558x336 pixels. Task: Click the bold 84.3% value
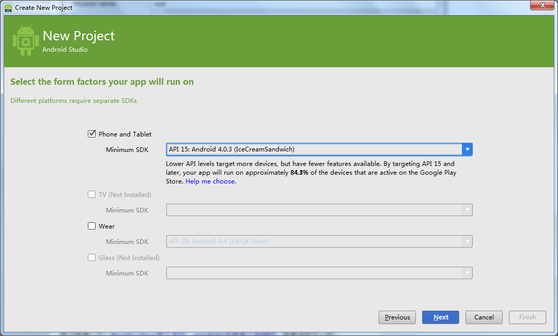[x=299, y=173]
